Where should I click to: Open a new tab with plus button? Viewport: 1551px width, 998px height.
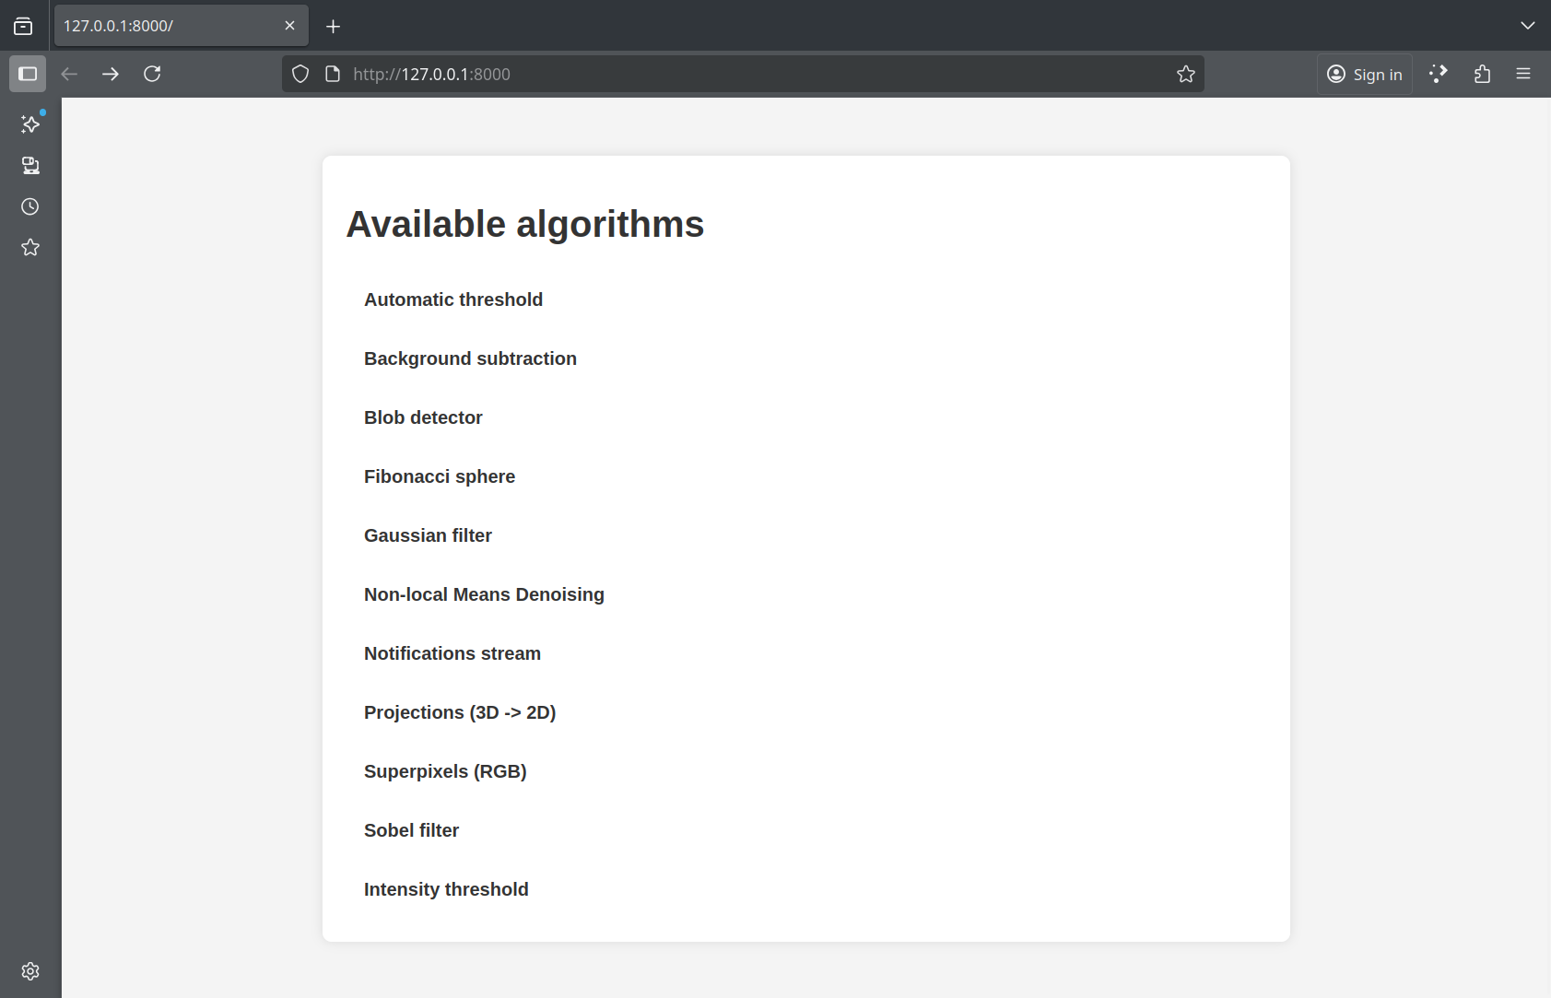pos(333,26)
